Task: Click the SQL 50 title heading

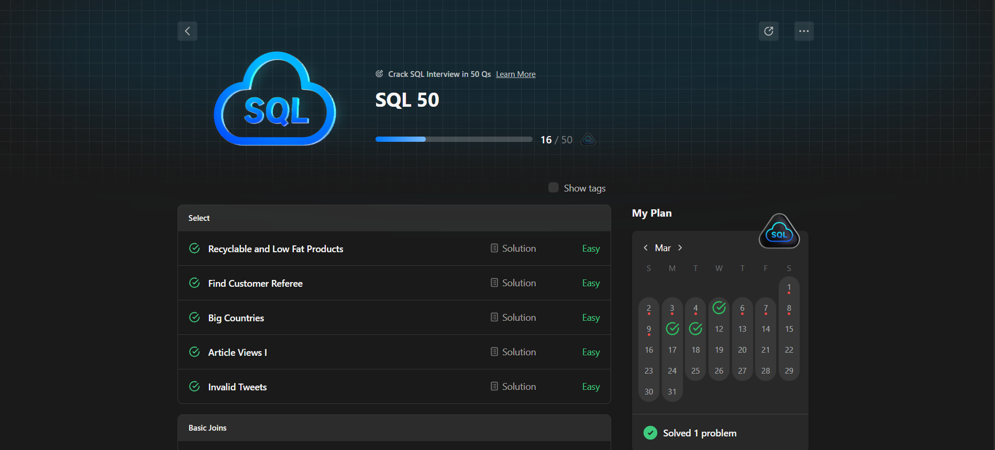Action: (x=407, y=100)
